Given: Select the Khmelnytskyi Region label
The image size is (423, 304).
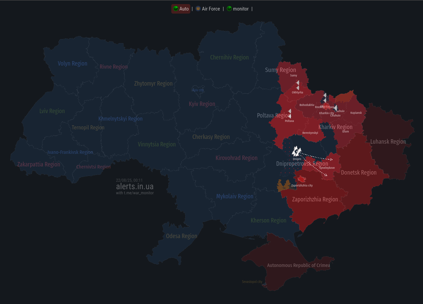Looking at the screenshot, I should [x=120, y=119].
